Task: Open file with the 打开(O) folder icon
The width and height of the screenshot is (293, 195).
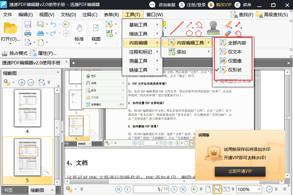Action: [11, 28]
